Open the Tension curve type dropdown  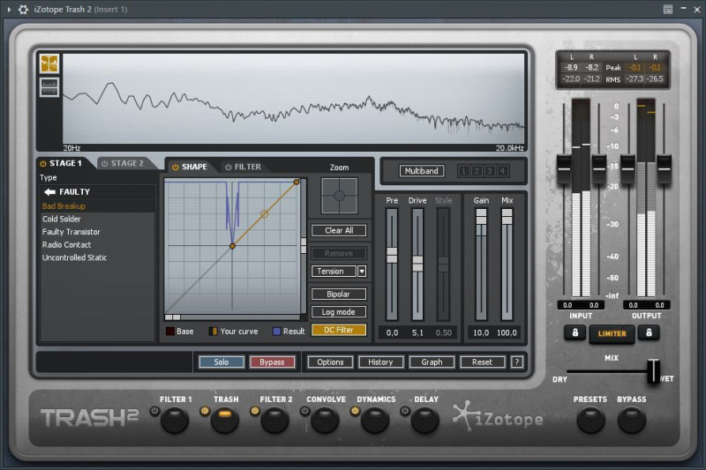(x=362, y=272)
